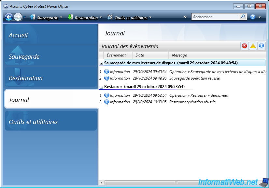The height and width of the screenshot is (188, 269).
Task: Open Outils et utilitaires in the sidebar
Action: point(51,122)
